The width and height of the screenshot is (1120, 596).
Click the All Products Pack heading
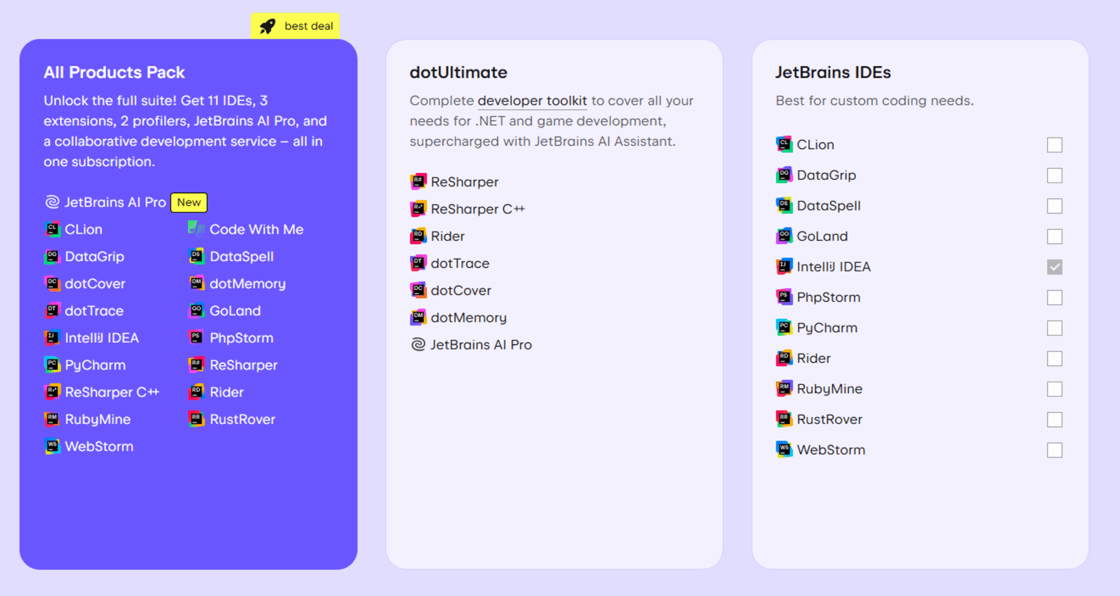pos(114,72)
